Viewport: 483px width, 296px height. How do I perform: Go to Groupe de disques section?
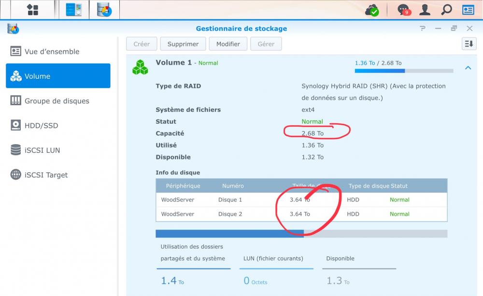pos(58,101)
